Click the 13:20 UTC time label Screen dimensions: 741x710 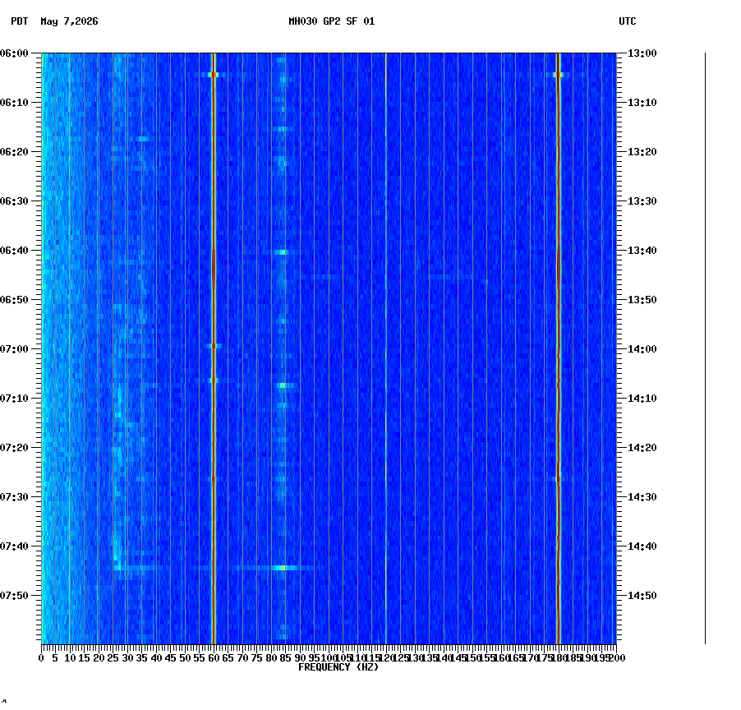tap(642, 152)
